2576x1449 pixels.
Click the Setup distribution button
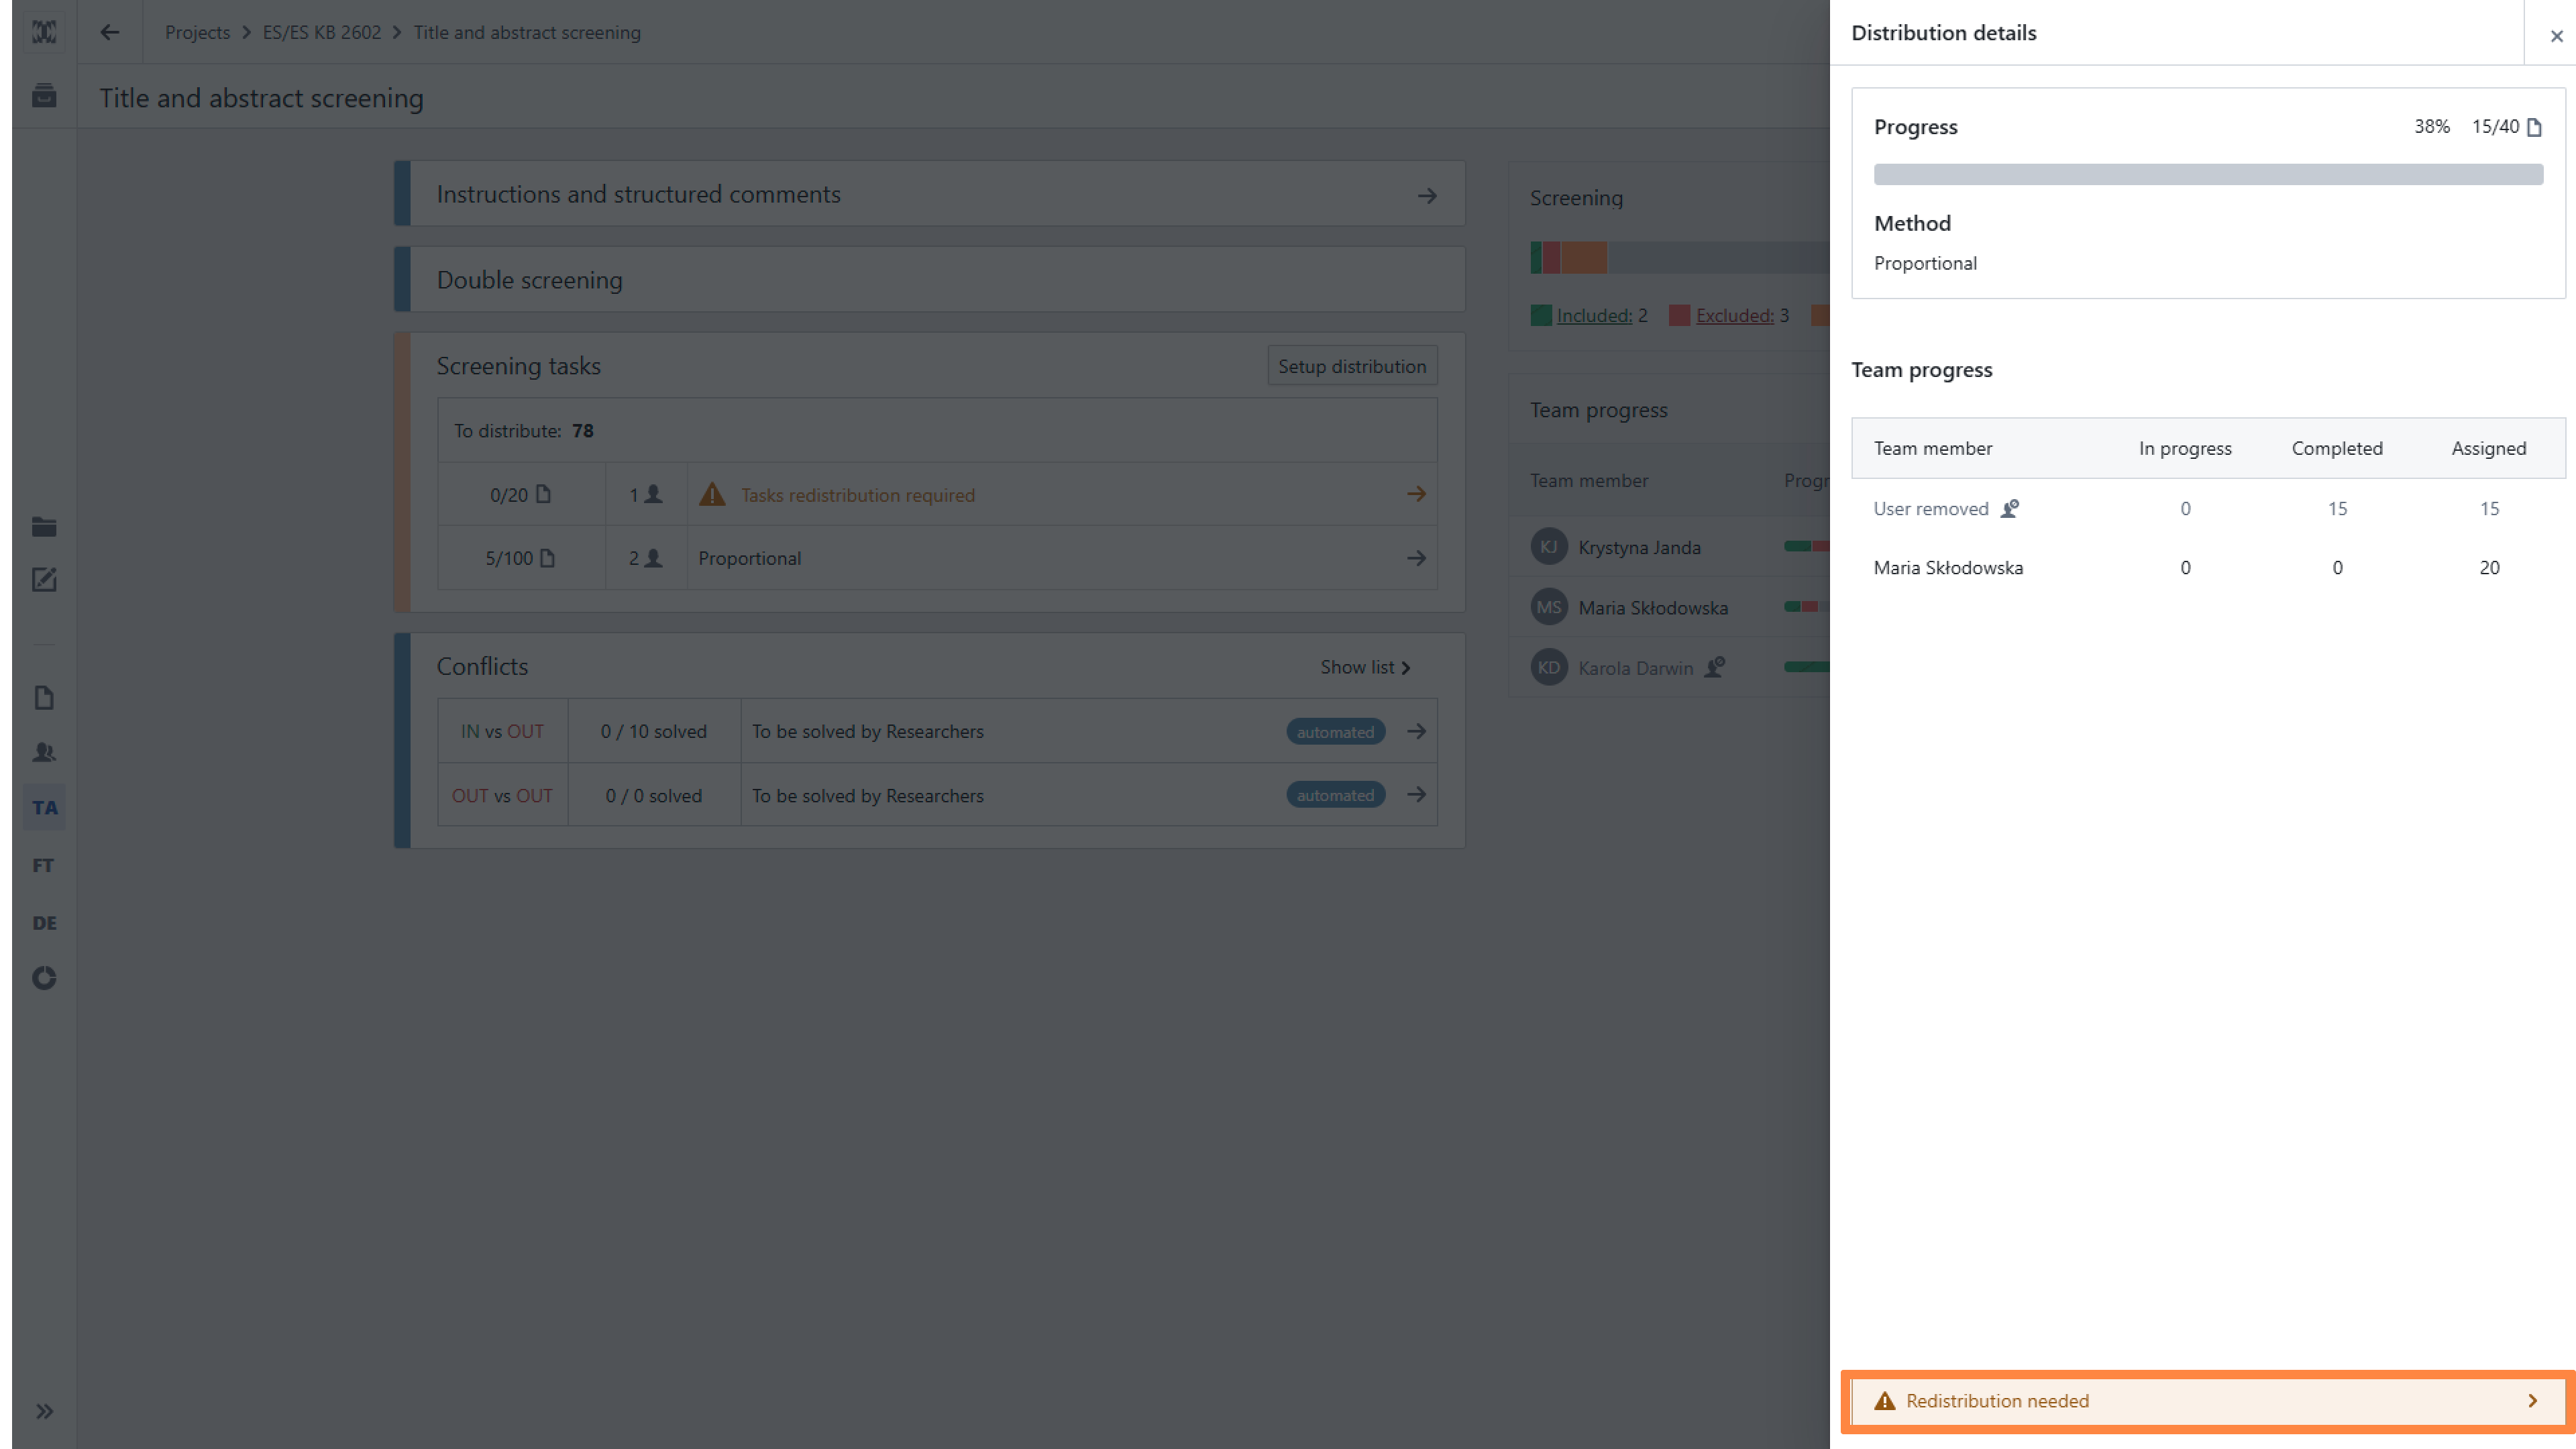(1352, 366)
